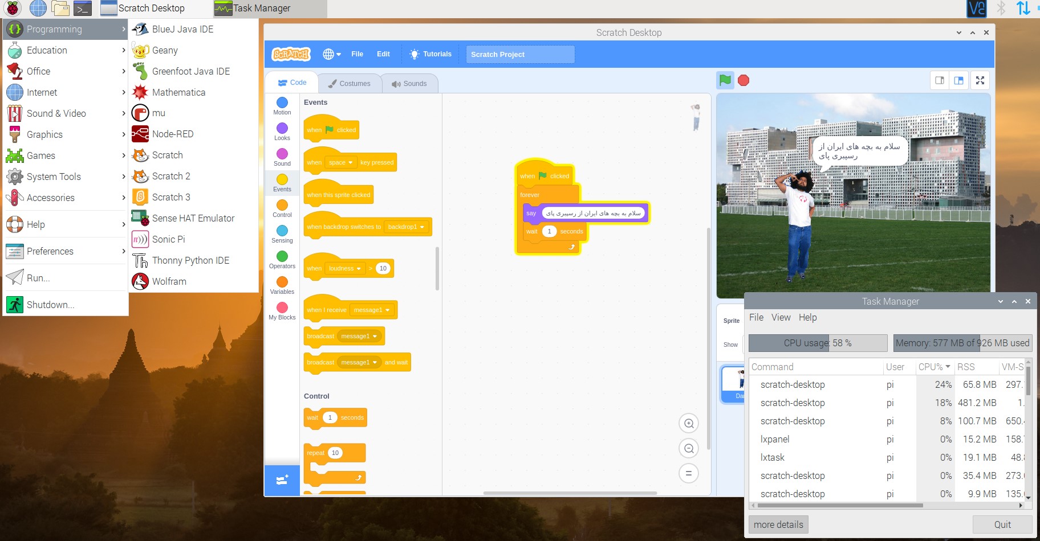Open the Sounds tab

[409, 83]
